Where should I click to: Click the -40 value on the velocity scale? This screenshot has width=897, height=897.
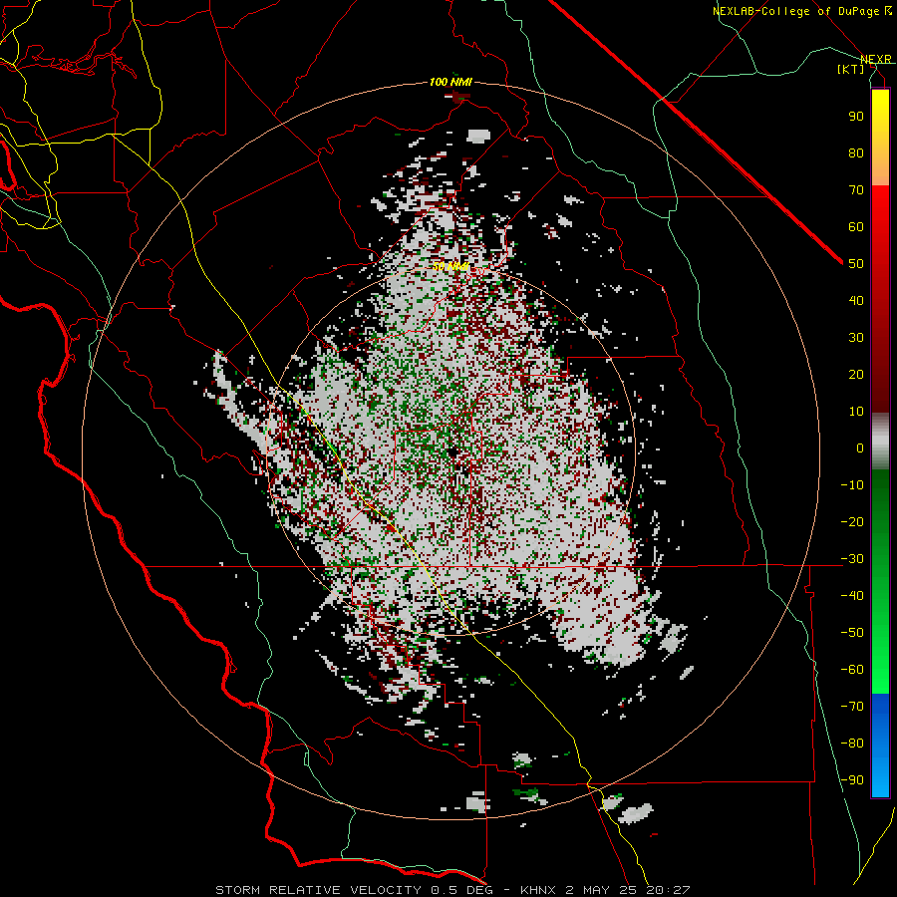tap(852, 596)
